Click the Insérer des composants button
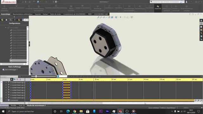 pos(17,8)
